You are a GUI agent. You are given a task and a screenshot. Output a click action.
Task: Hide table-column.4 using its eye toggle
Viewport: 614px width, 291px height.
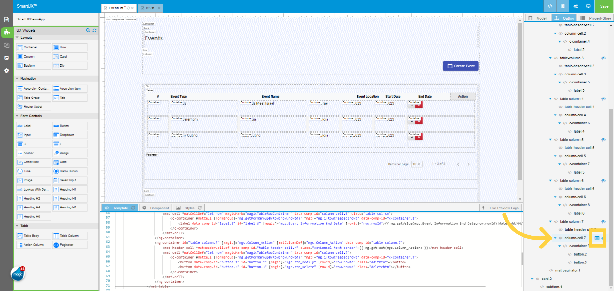pos(604,99)
